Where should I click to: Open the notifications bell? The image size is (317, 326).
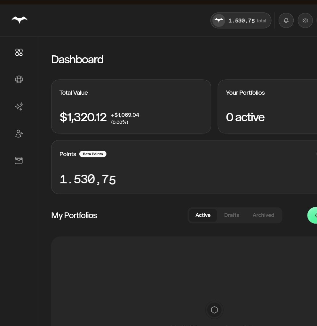click(286, 20)
